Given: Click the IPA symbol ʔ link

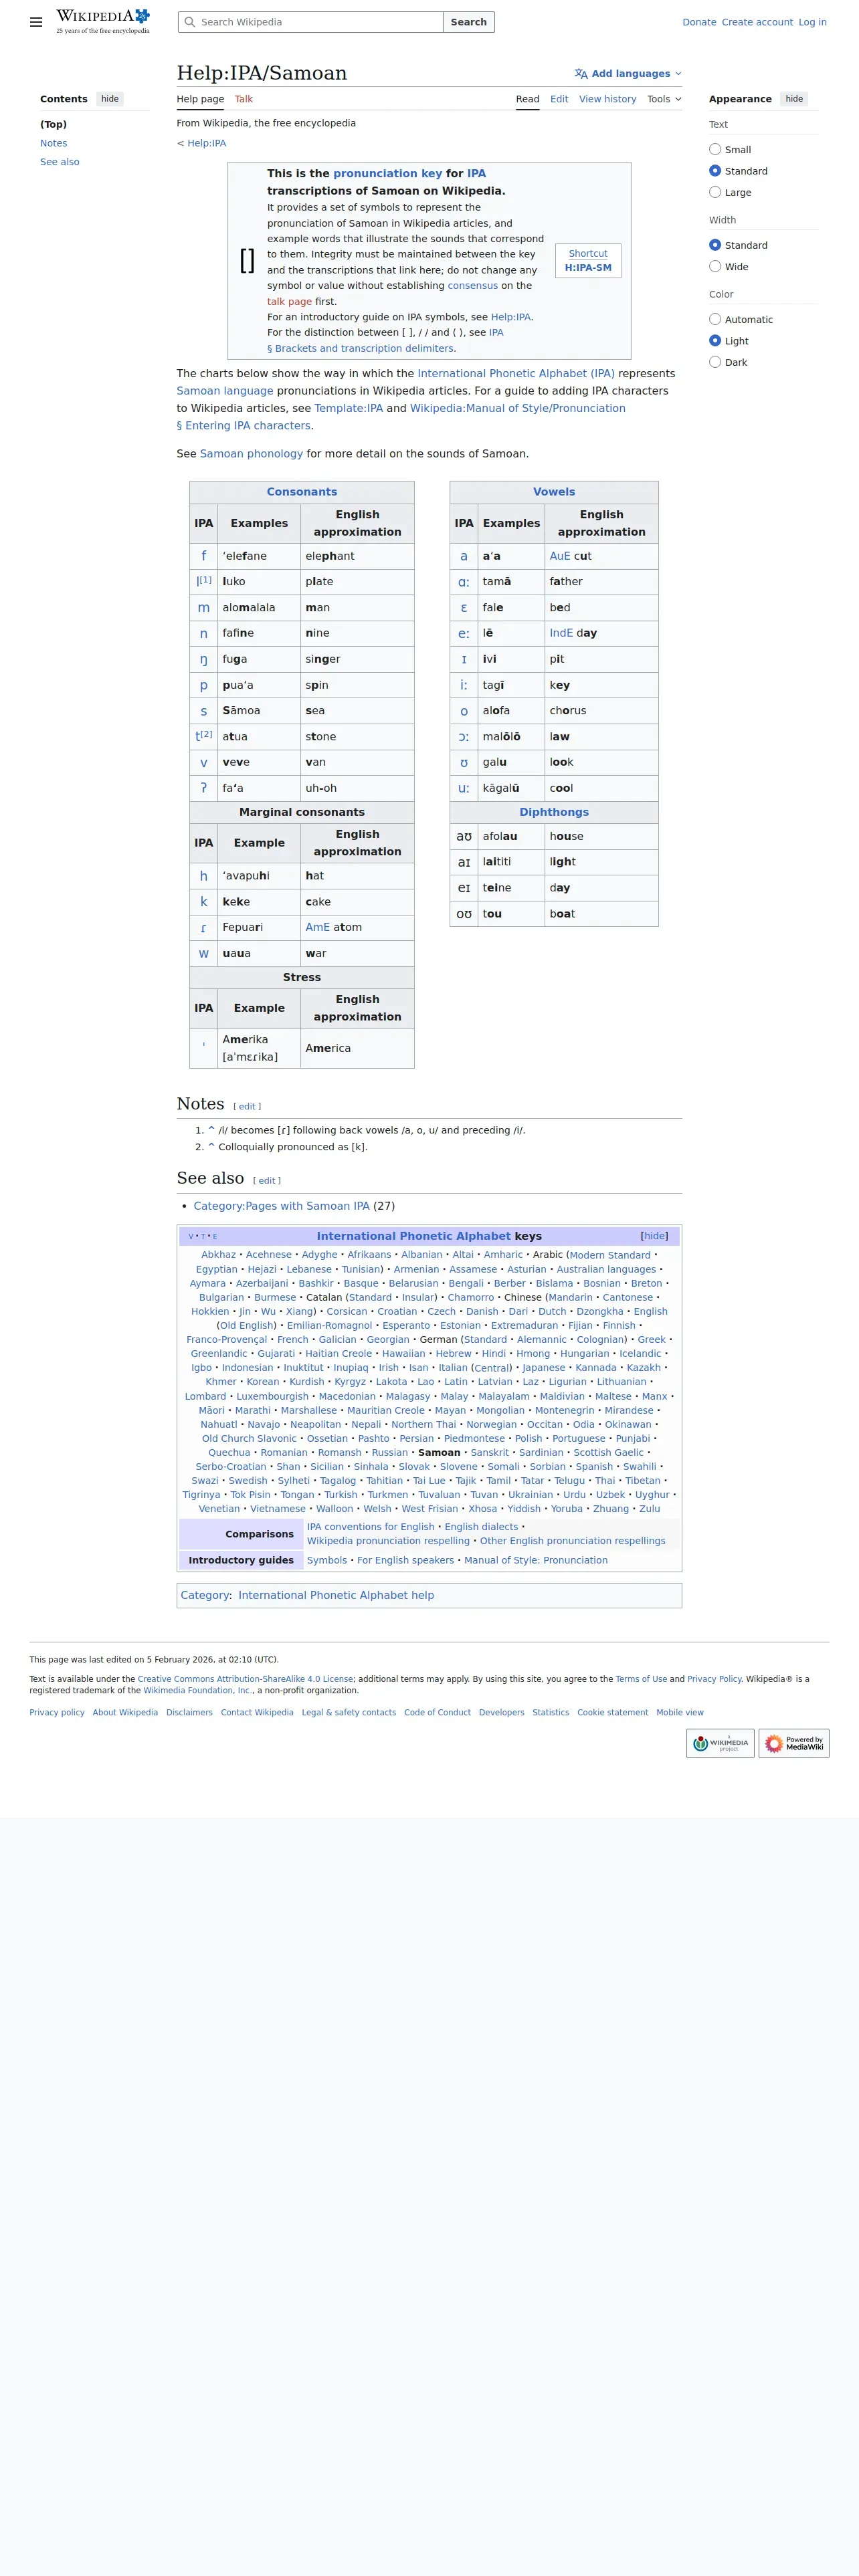Looking at the screenshot, I should pos(203,788).
